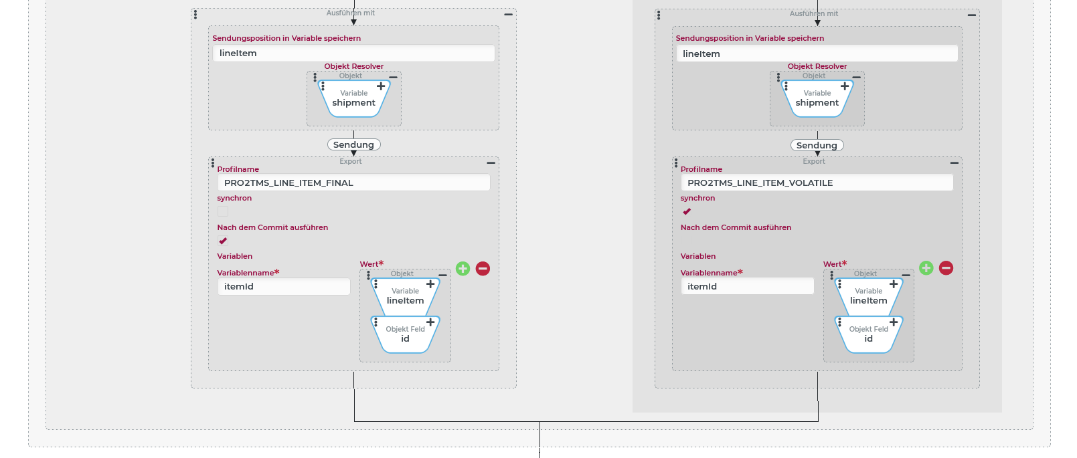The width and height of the screenshot is (1077, 458).
Task: Uncheck Nach dem Commit ausführen in left export
Action: (223, 241)
